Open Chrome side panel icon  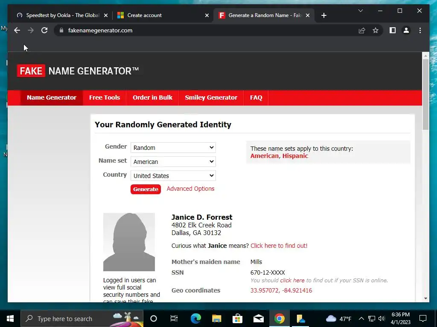393,30
